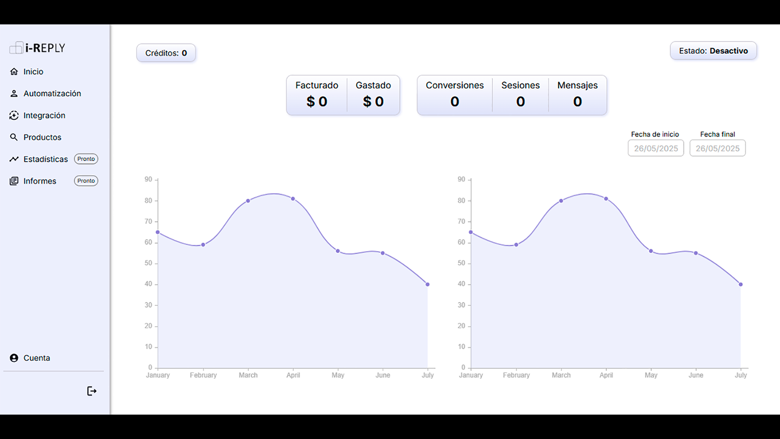Viewport: 780px width, 439px height.
Task: Click the logout icon in sidebar
Action: tap(92, 391)
